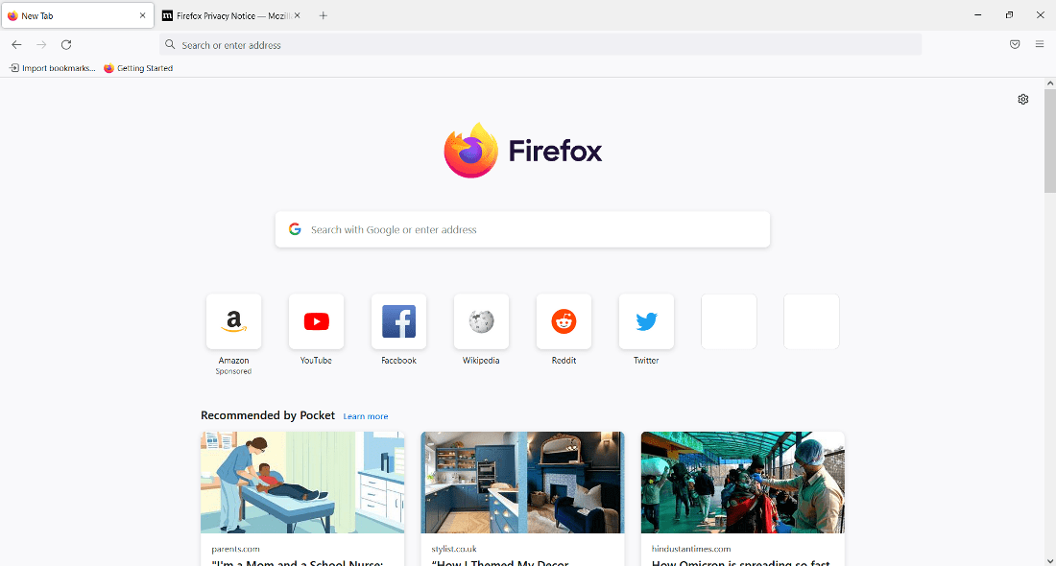The image size is (1056, 566).
Task: Click the forward navigation arrow
Action: point(41,44)
